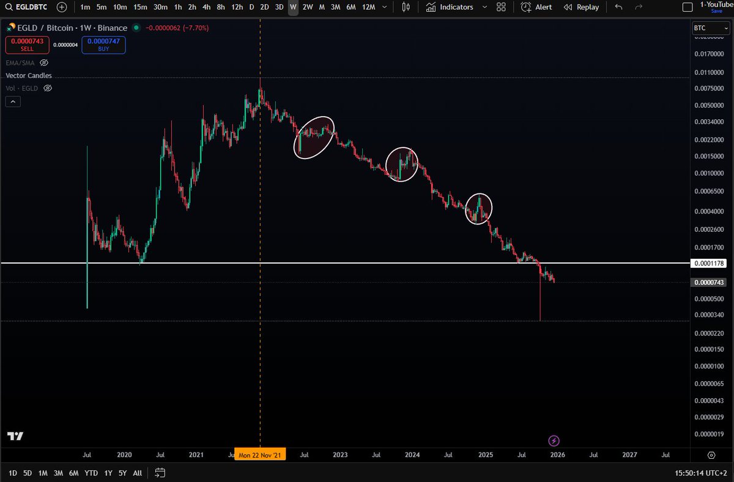734x482 pixels.
Task: Switch to the 10m timeframe
Action: click(120, 7)
